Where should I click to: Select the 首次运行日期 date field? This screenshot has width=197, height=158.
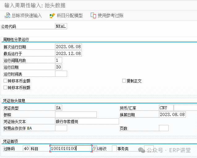pos(68,47)
